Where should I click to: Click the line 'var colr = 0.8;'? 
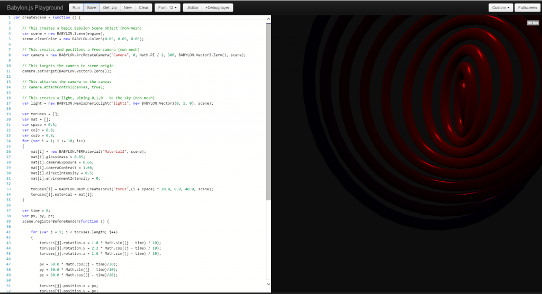[x=38, y=130]
